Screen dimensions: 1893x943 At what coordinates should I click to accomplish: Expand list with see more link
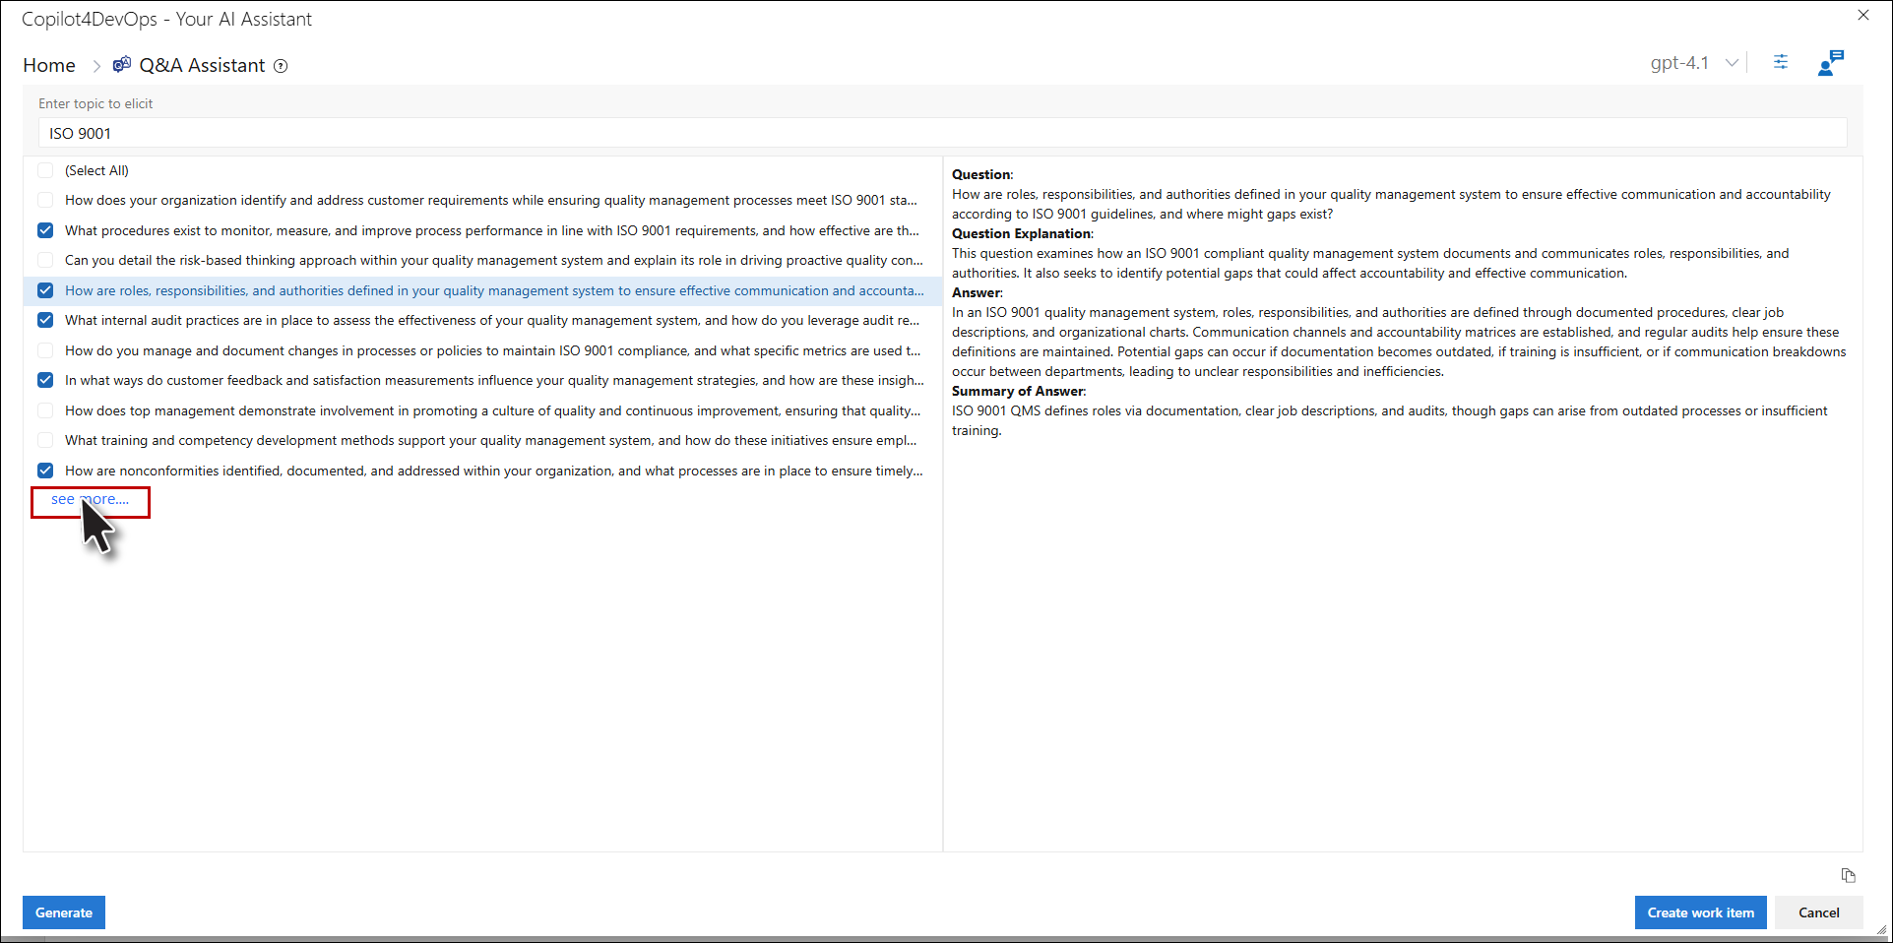(90, 500)
